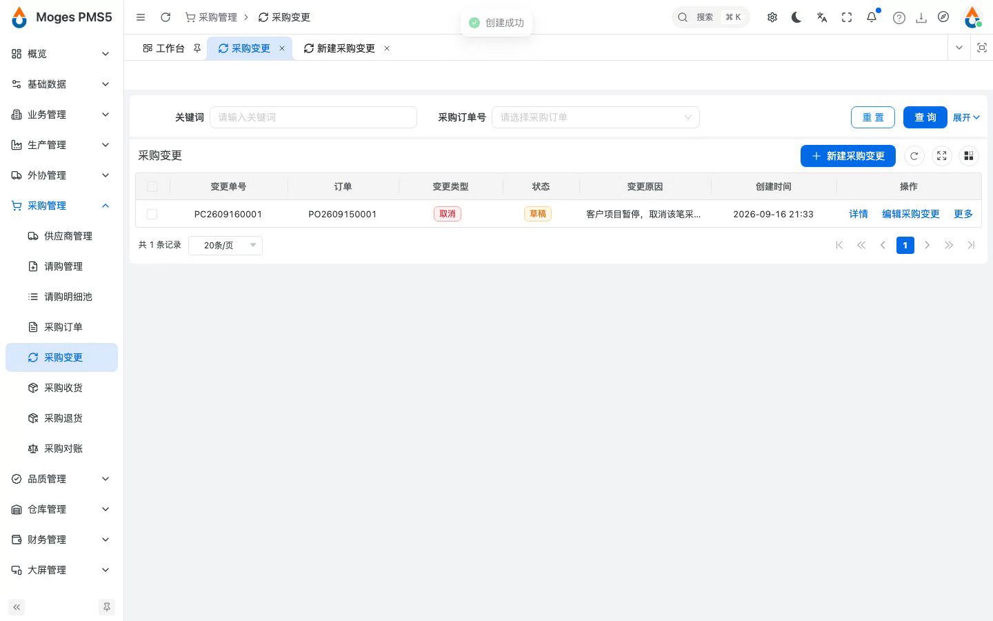Expand the 基础数据 sidebar menu

(61, 84)
